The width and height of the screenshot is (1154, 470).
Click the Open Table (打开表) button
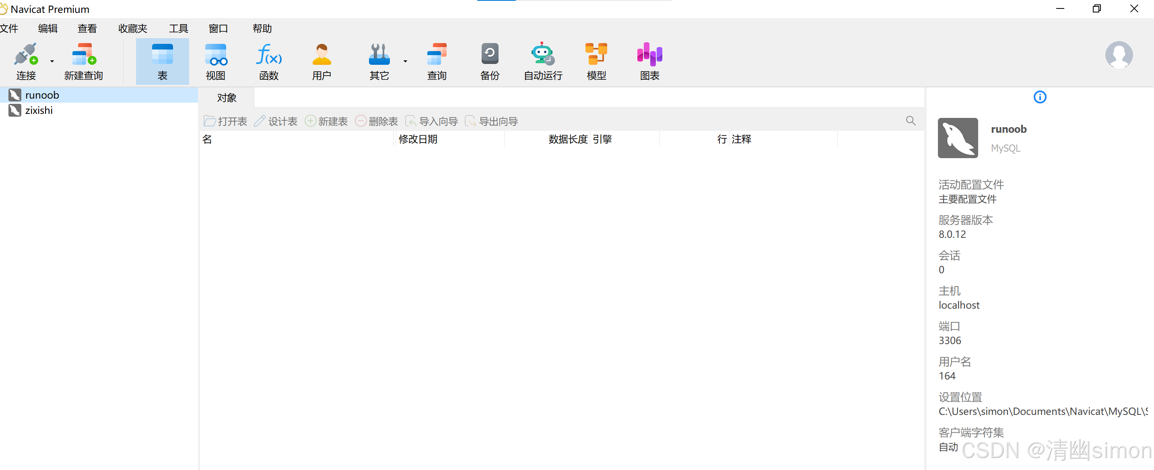(225, 122)
